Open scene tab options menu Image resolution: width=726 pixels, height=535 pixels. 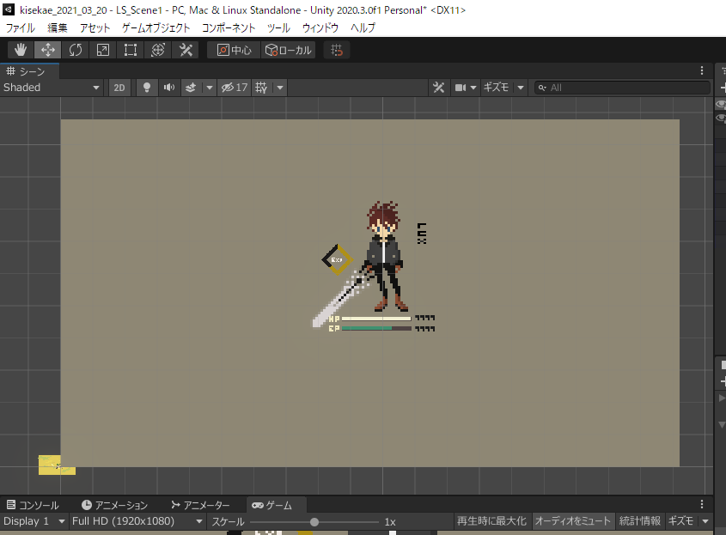point(702,70)
